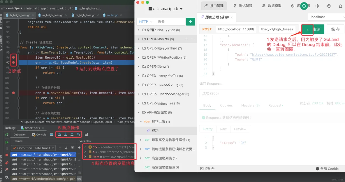Click the copy icon in Variables toolbar
The image size is (345, 182).
[79, 173]
